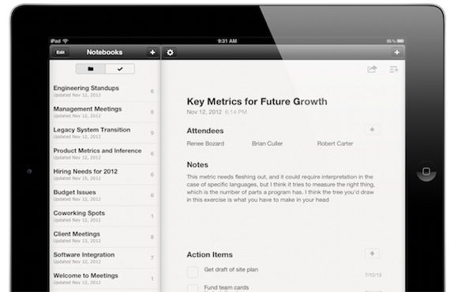Tap the Action Items section heading

[x=210, y=255]
